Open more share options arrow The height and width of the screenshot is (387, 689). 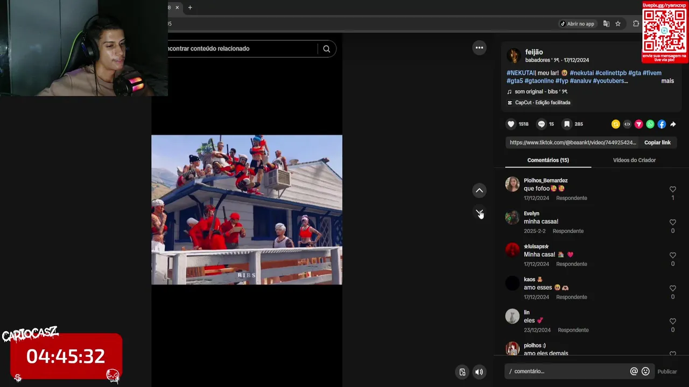pos(673,124)
